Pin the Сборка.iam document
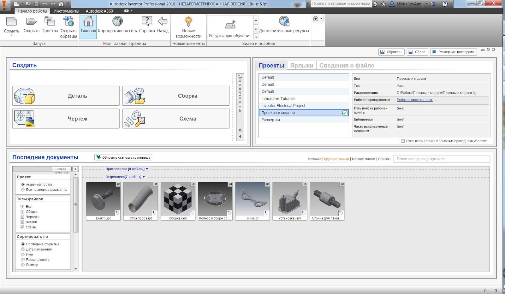The width and height of the screenshot is (505, 294). [193, 184]
